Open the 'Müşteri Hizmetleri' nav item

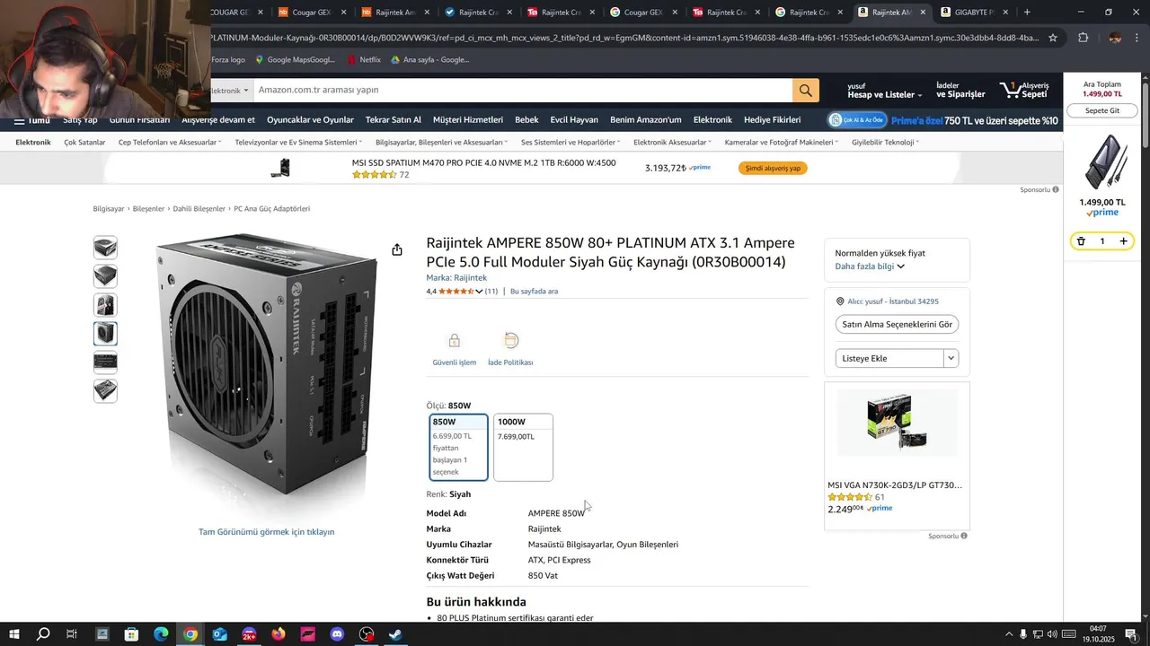(x=468, y=120)
